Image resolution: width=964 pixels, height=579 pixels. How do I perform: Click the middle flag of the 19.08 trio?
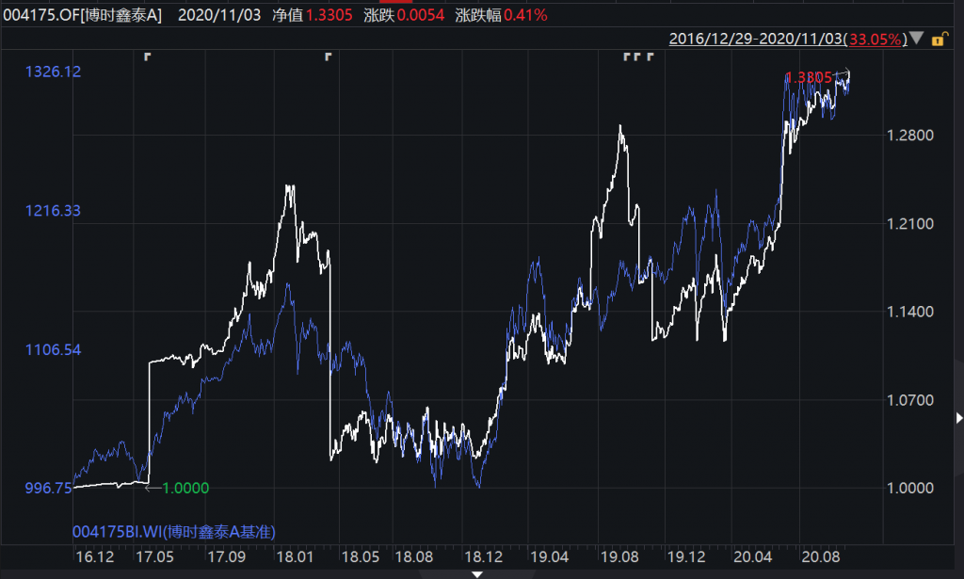tap(638, 57)
